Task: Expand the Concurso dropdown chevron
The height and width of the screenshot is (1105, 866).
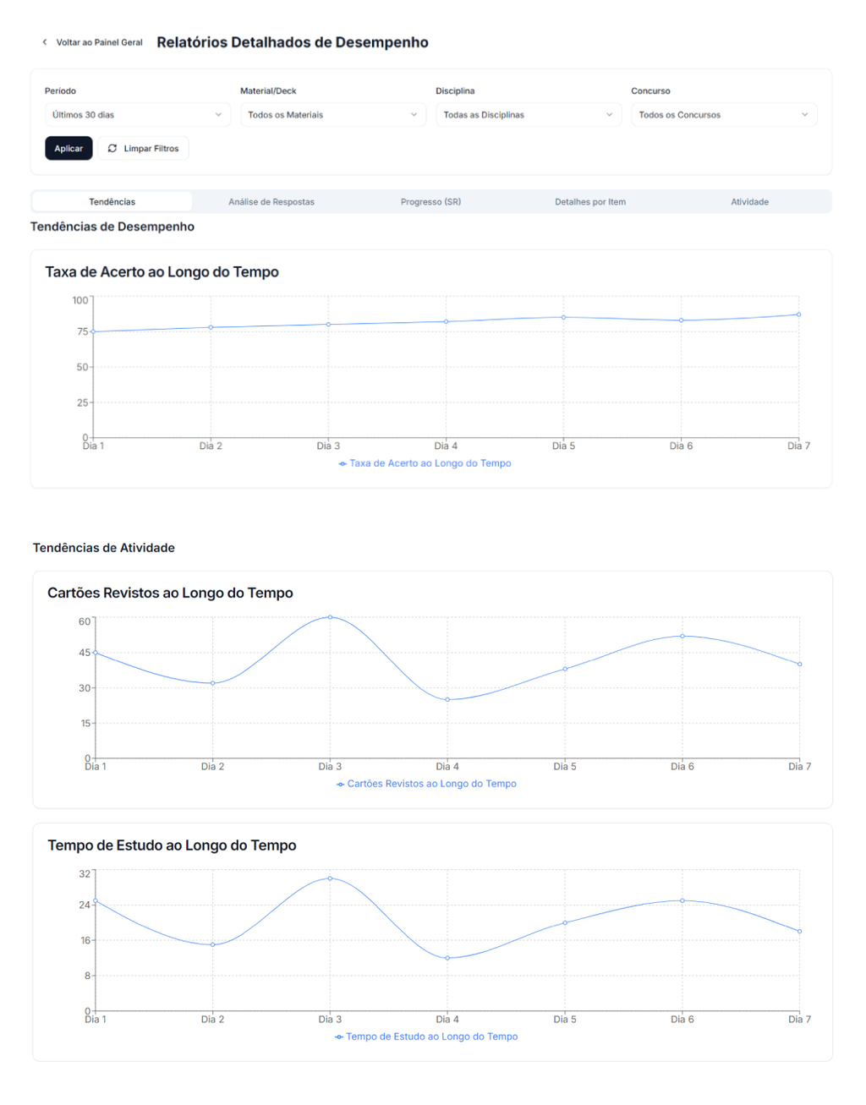Action: pos(804,115)
